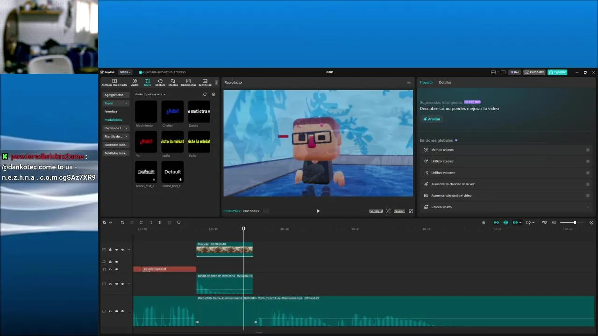This screenshot has height=336, width=598.
Task: Set preview quality with Completa button
Action: coord(376,211)
